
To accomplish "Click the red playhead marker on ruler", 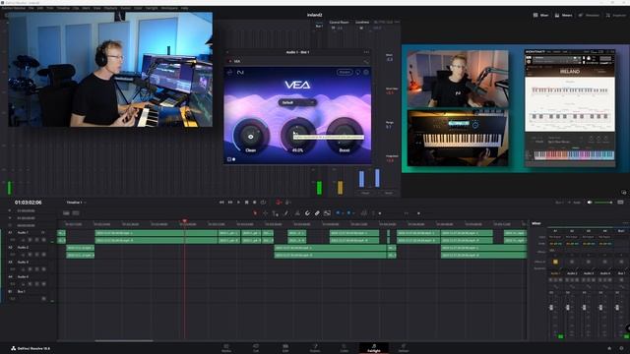I will 184,220.
